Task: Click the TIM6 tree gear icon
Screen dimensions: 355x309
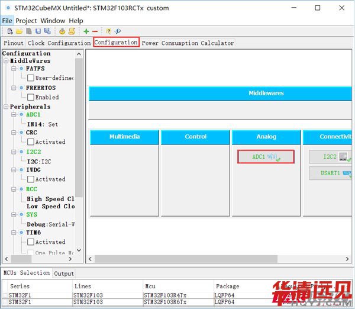Action: coord(21,233)
